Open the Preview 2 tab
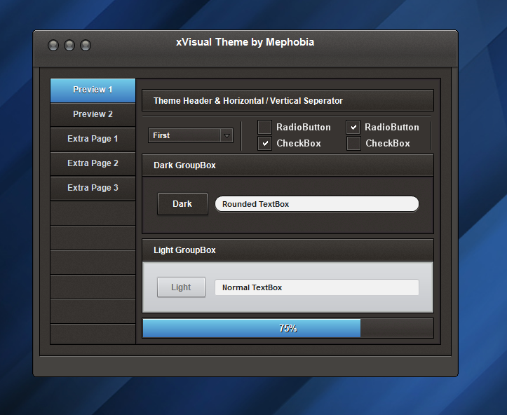 click(x=93, y=114)
